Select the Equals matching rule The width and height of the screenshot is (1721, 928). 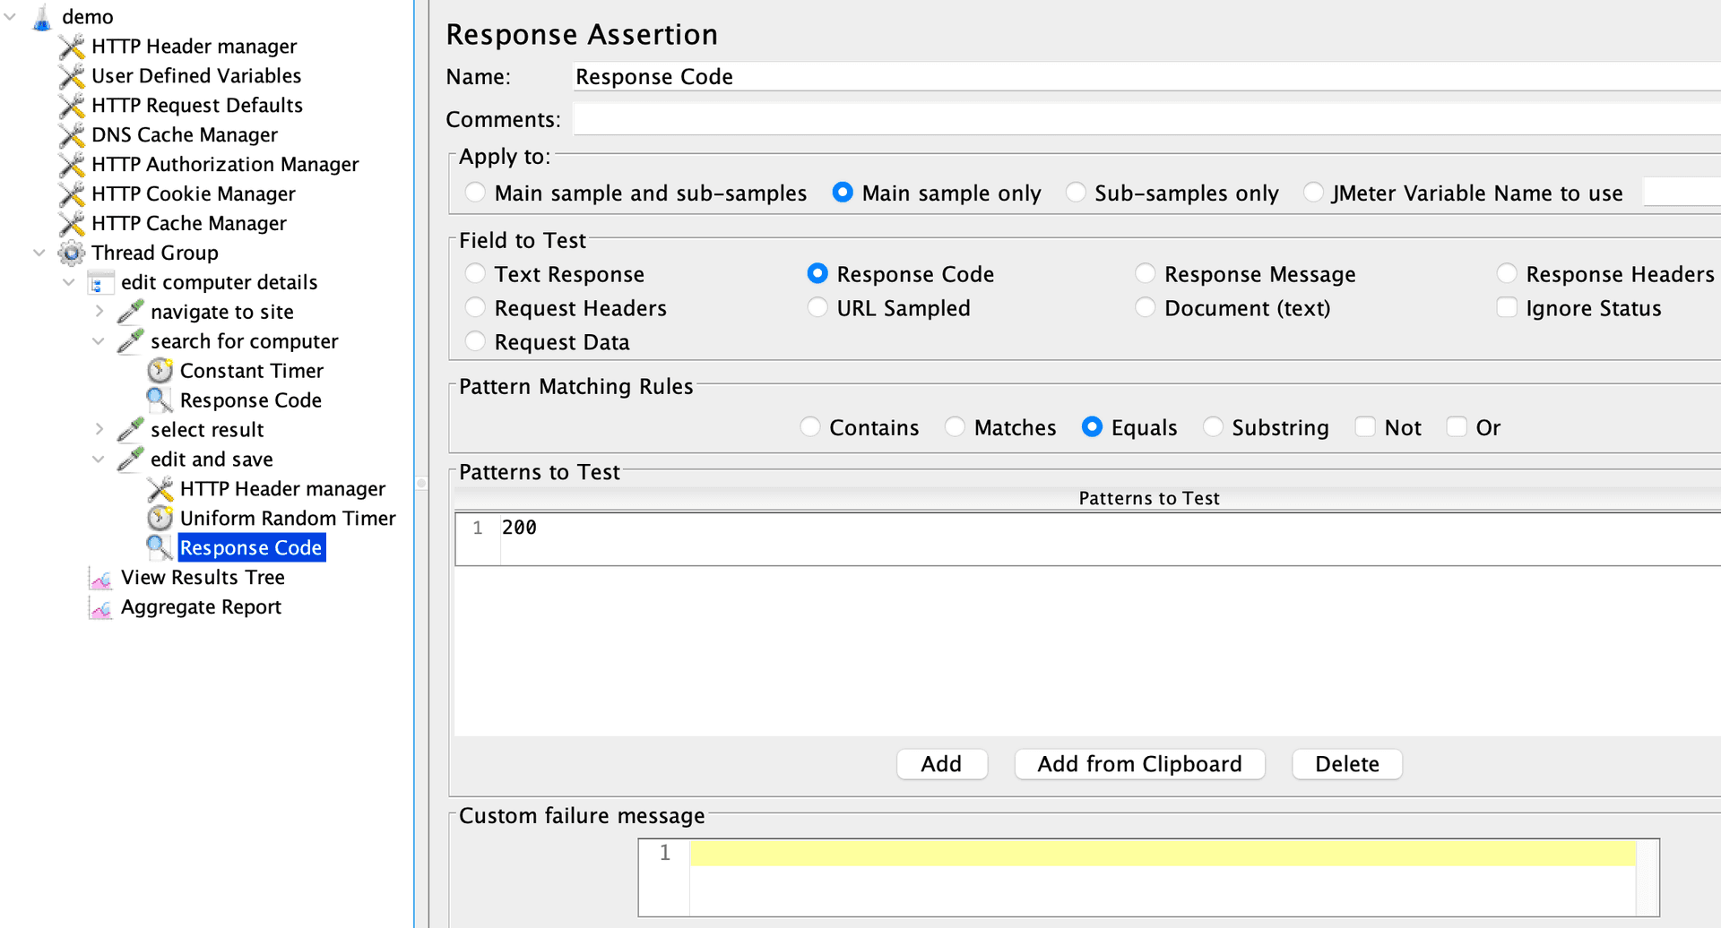[x=1092, y=426]
